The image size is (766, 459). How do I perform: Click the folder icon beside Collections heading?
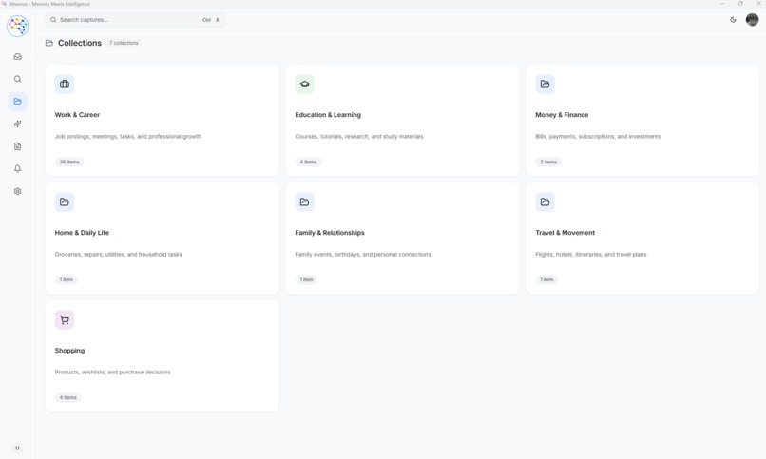click(x=49, y=43)
